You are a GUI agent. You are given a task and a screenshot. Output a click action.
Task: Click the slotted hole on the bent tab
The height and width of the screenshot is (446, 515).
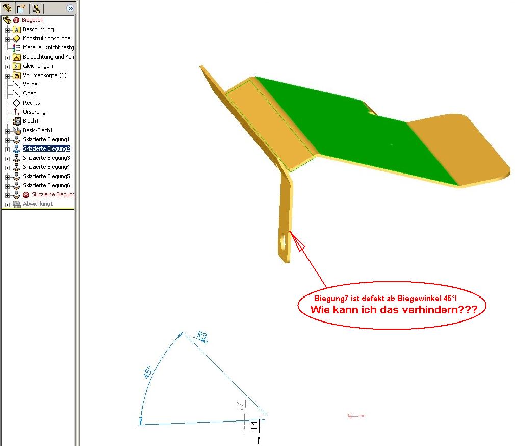coord(283,242)
